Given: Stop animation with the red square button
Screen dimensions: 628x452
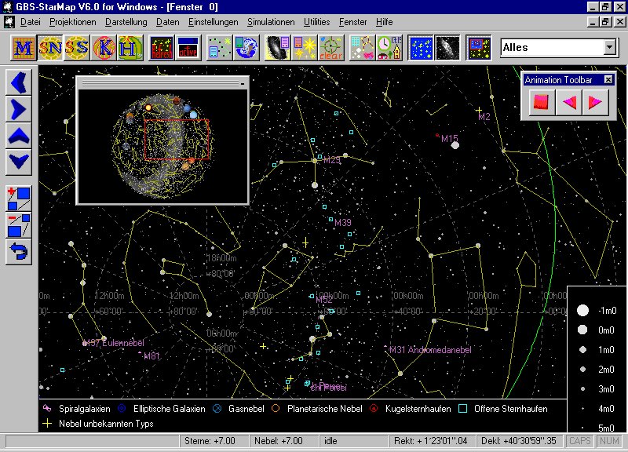Looking at the screenshot, I should pyautogui.click(x=541, y=102).
